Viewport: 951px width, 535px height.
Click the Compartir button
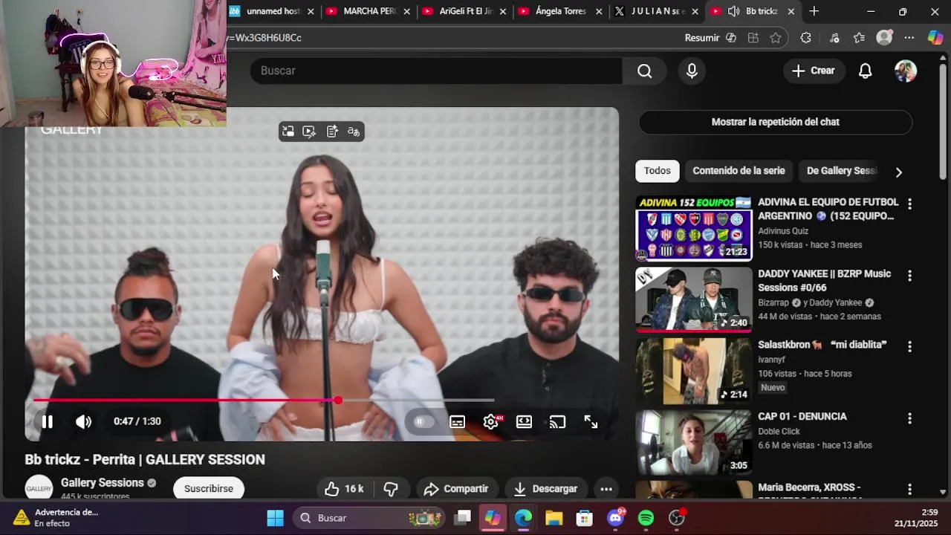456,489
